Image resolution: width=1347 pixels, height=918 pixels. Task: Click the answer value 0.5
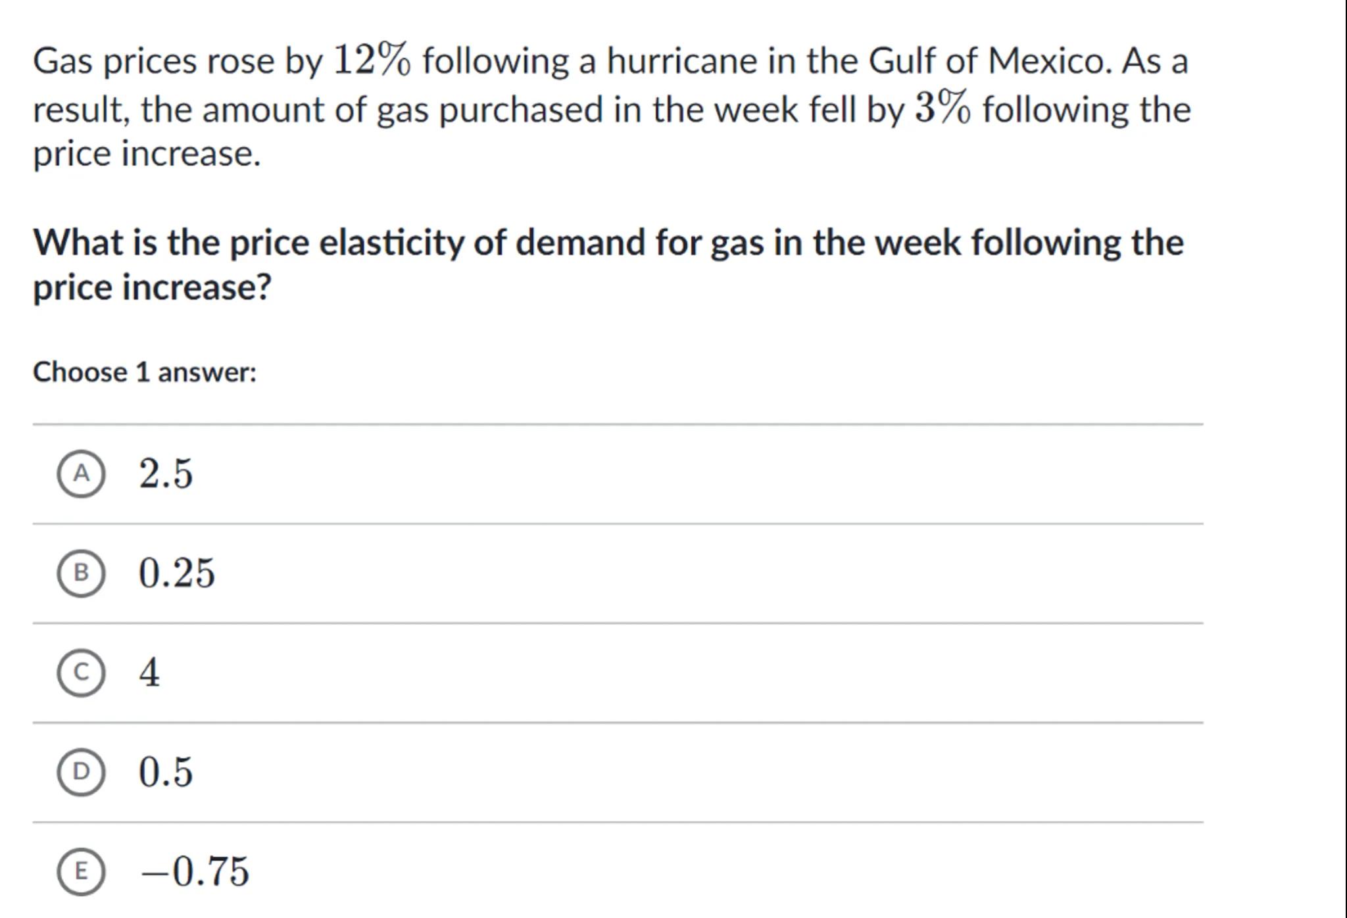pyautogui.click(x=166, y=771)
